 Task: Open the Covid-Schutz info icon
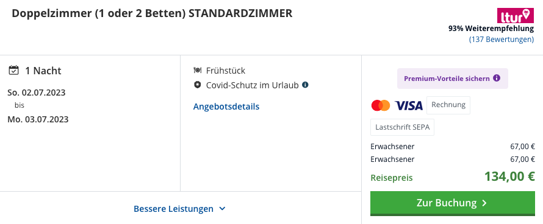pos(305,85)
